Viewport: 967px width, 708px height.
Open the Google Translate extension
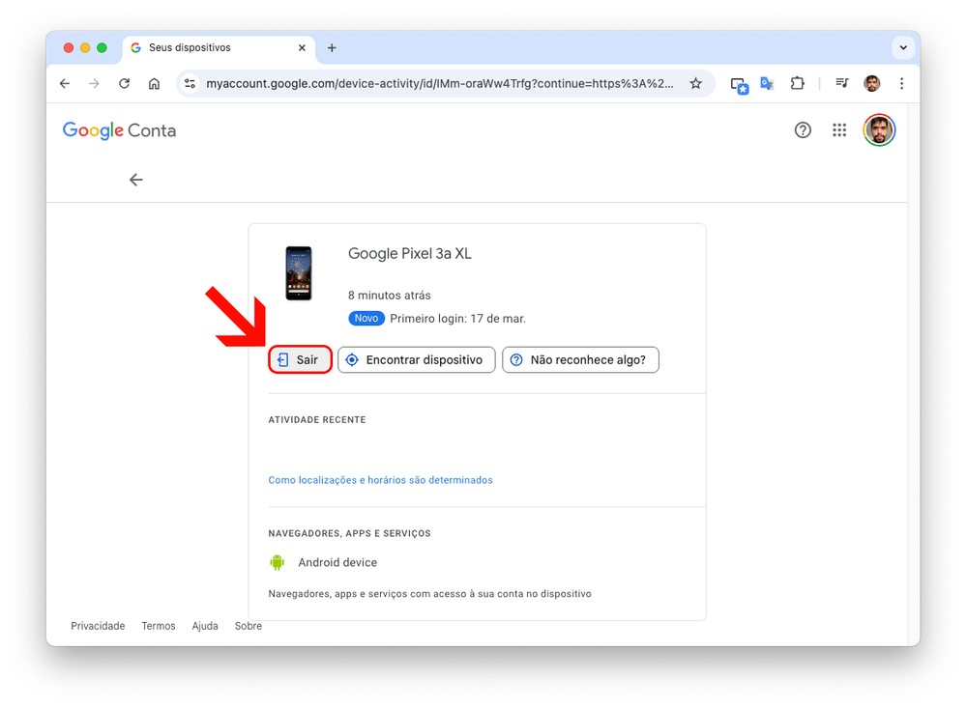[767, 84]
